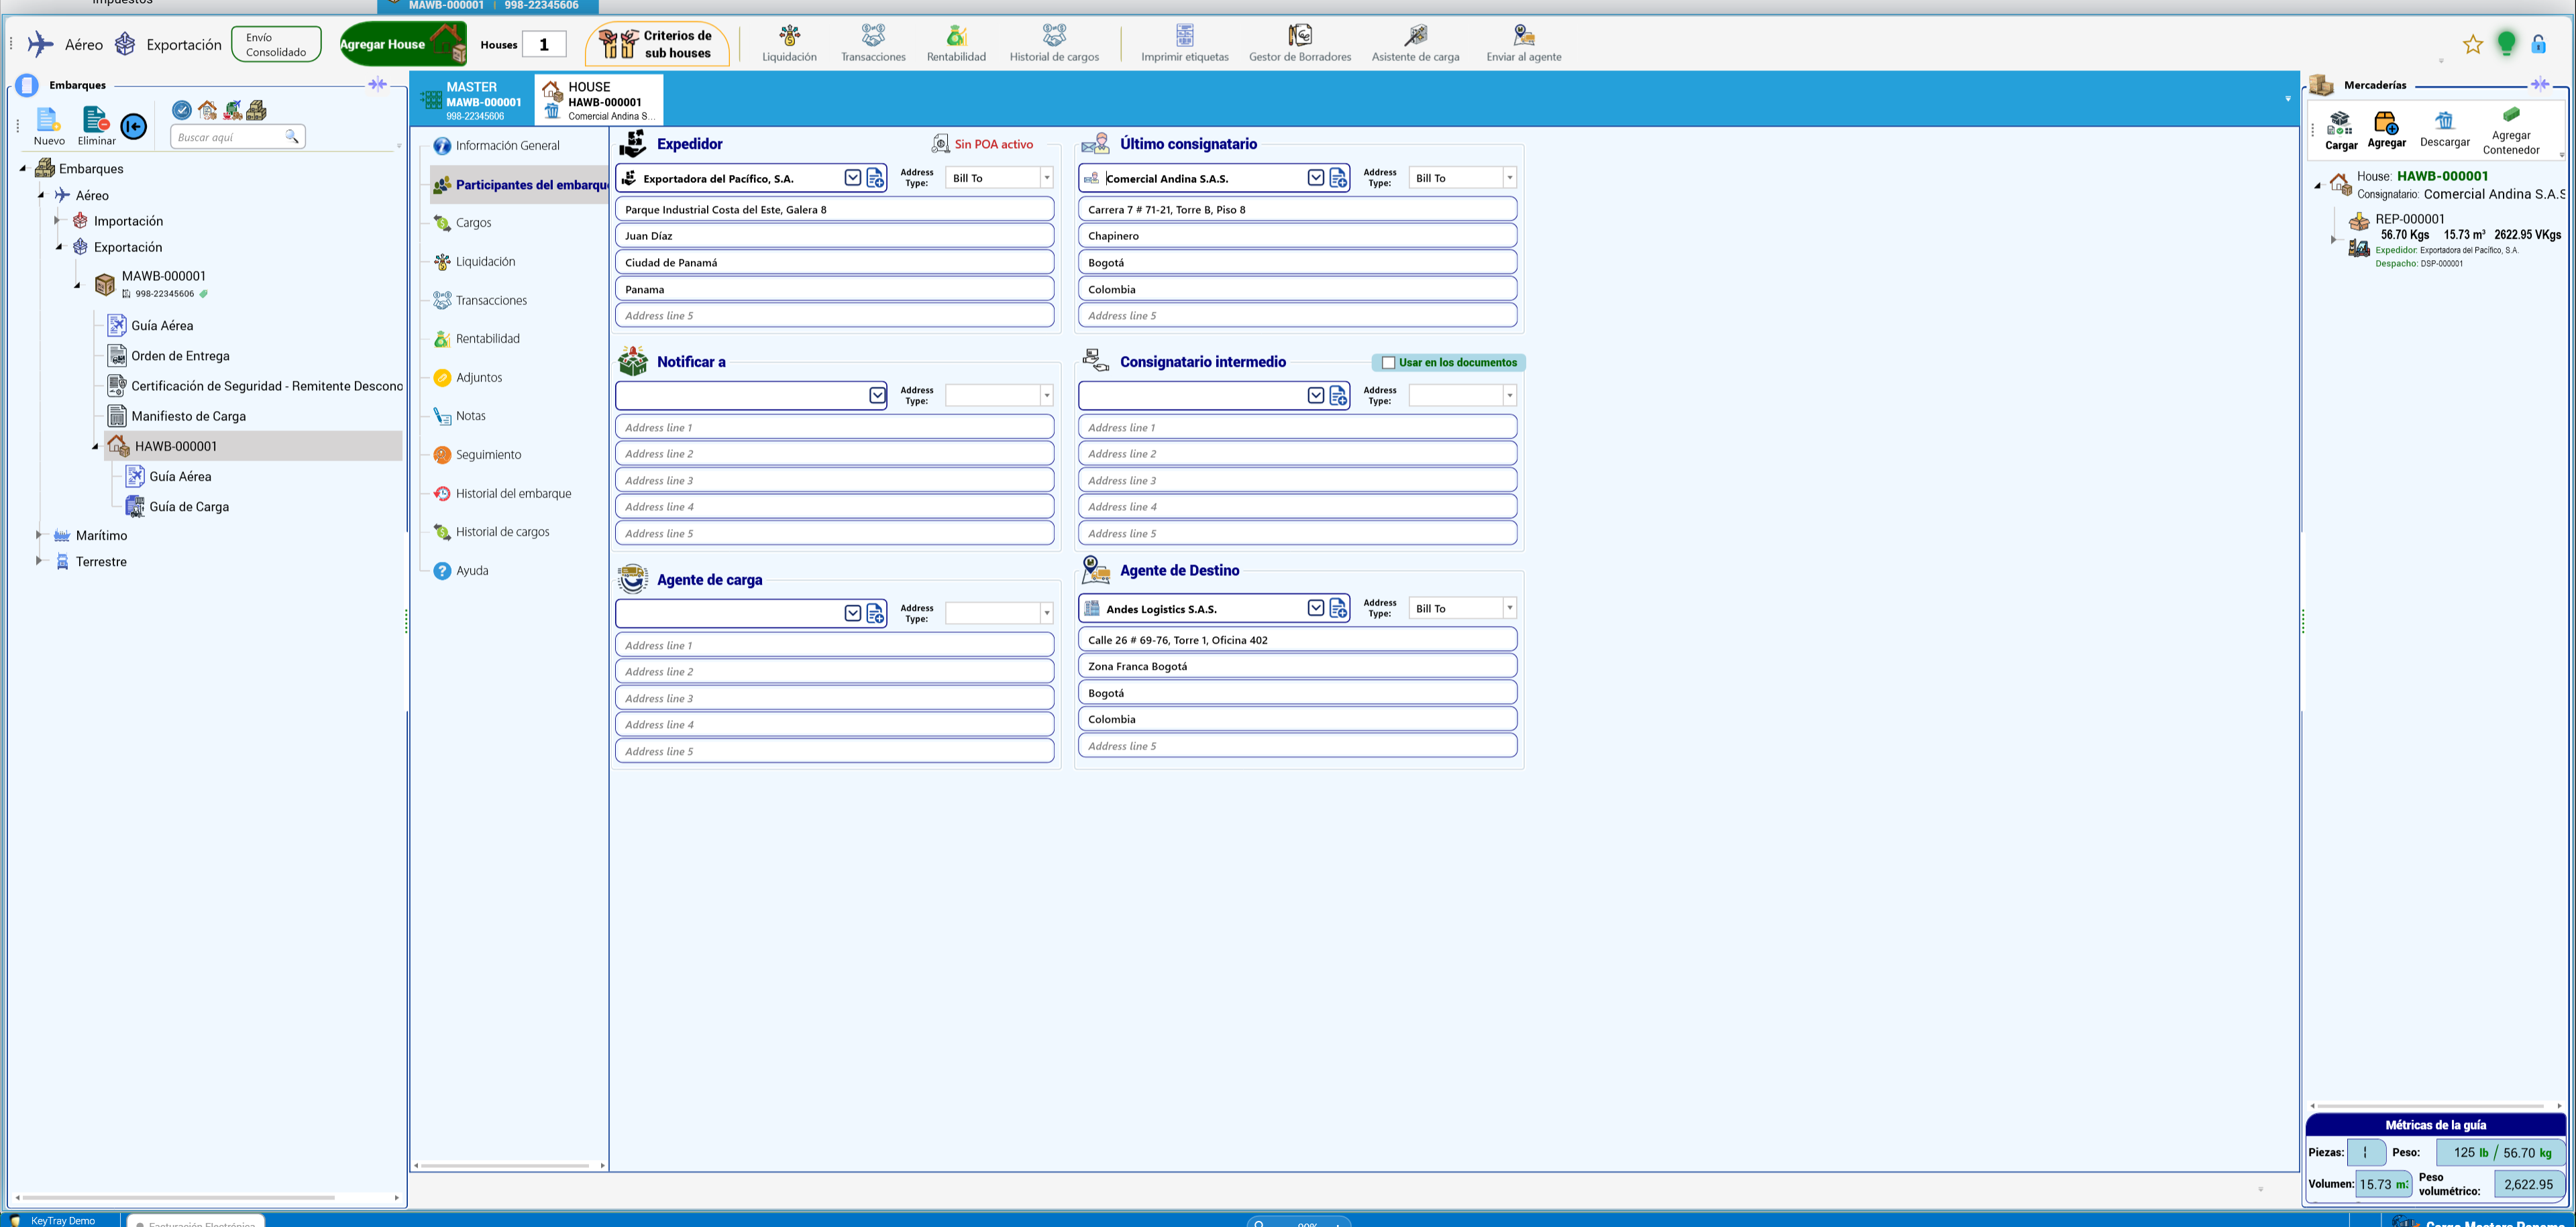Open Historial de cargos toolbar icon

pyautogui.click(x=1054, y=44)
